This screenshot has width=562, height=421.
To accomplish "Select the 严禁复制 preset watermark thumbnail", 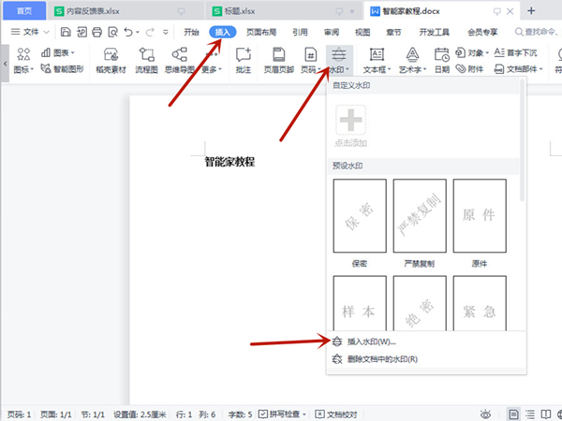I will (419, 214).
